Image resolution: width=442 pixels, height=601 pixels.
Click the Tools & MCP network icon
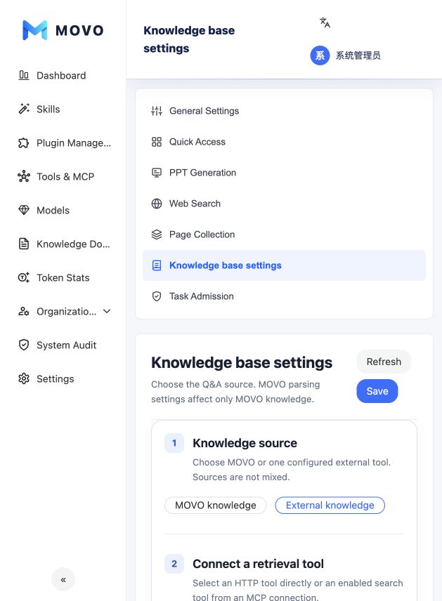point(24,176)
